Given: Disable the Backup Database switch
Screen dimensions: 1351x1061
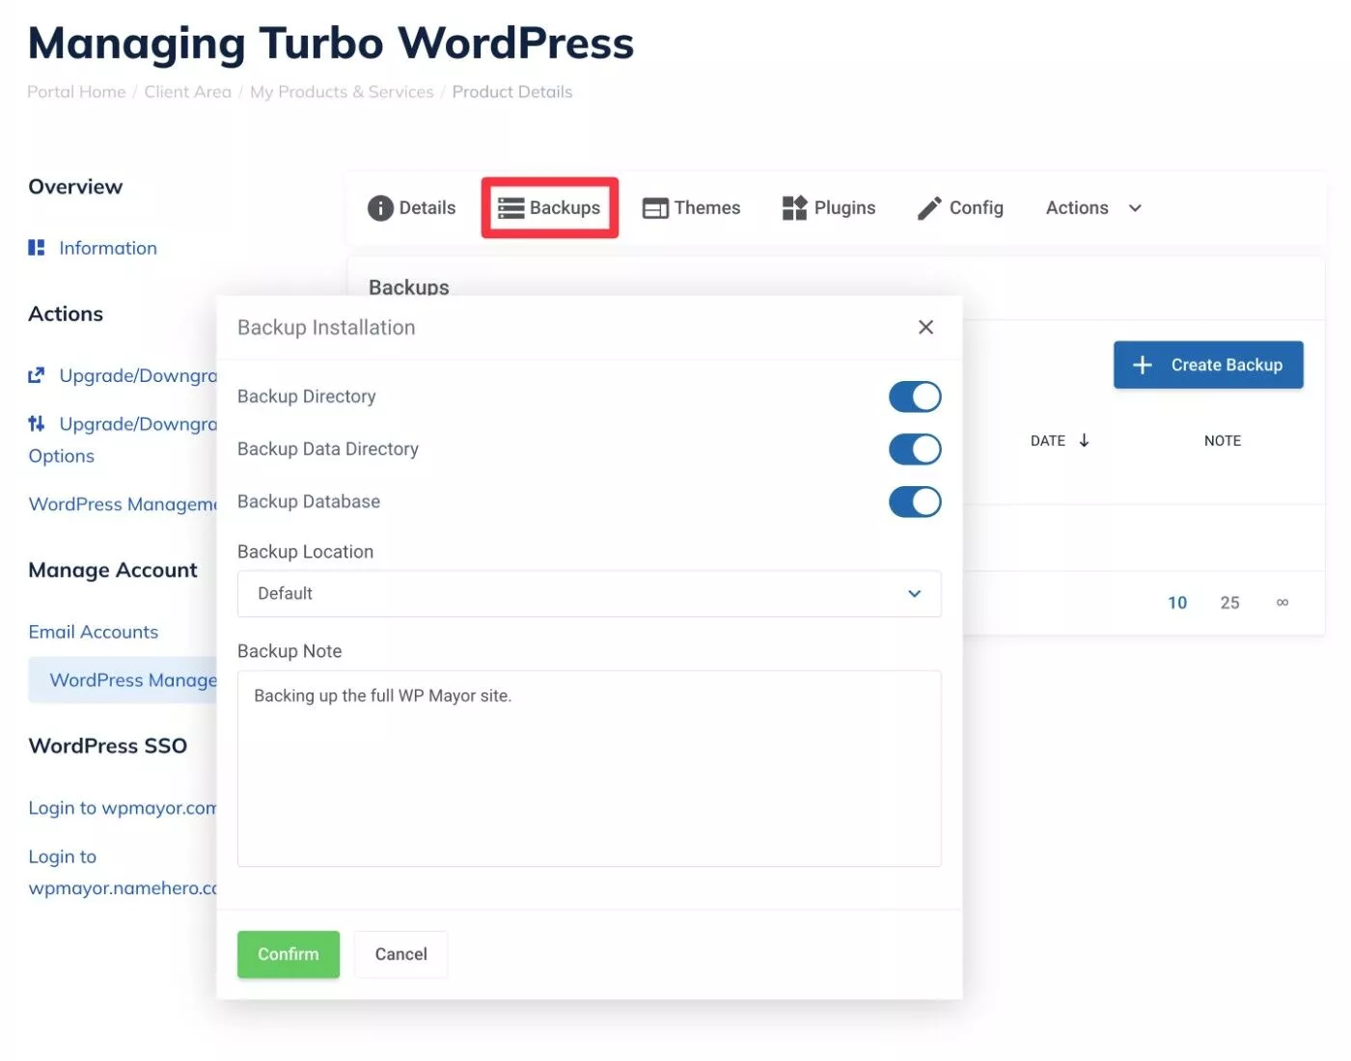Looking at the screenshot, I should click(915, 502).
